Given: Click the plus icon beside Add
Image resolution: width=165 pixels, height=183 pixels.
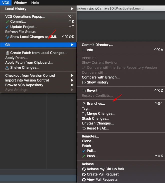Looking at the screenshot, I should click(84, 50).
